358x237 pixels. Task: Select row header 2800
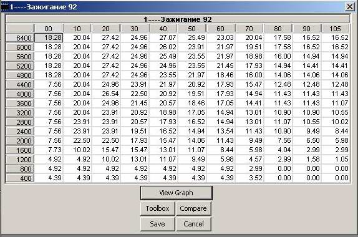(20, 122)
